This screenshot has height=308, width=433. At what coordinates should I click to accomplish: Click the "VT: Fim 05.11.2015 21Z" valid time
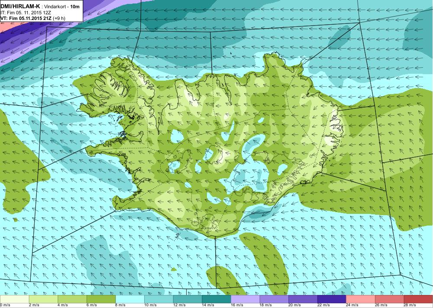point(26,19)
